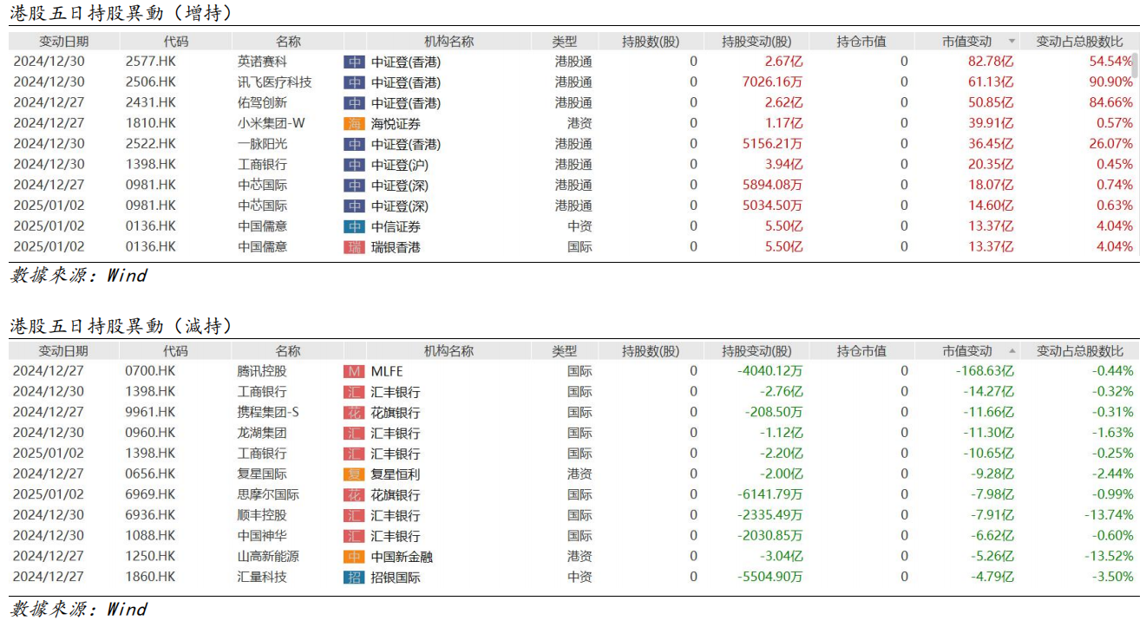Select stock name 小米集团-W
The image size is (1146, 627).
[x=272, y=123]
